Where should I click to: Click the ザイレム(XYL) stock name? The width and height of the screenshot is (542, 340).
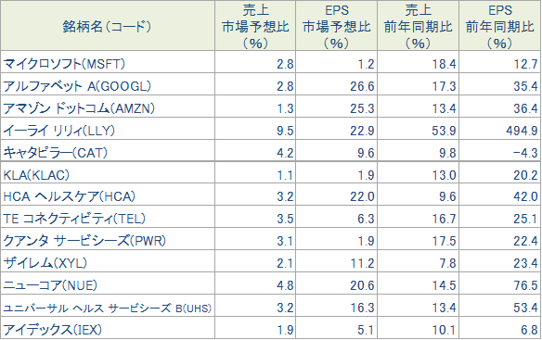[45, 263]
